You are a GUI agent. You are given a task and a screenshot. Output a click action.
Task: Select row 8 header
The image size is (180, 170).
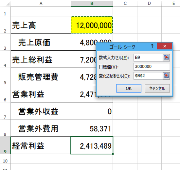pos(5,128)
